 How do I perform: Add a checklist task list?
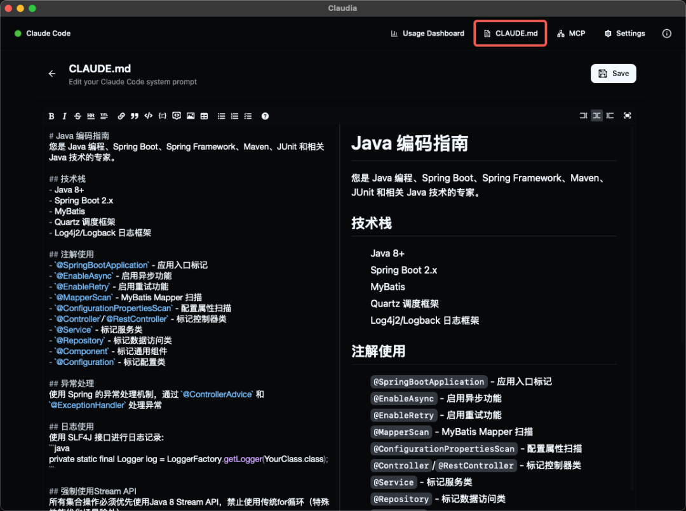coord(248,116)
